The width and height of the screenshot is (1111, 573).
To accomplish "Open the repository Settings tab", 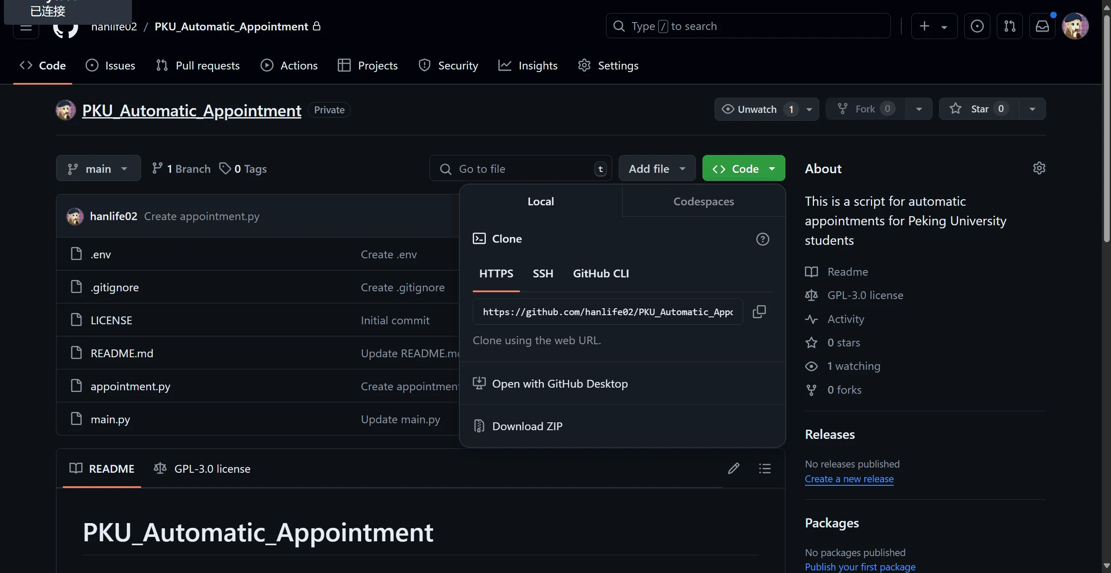I will tap(608, 66).
